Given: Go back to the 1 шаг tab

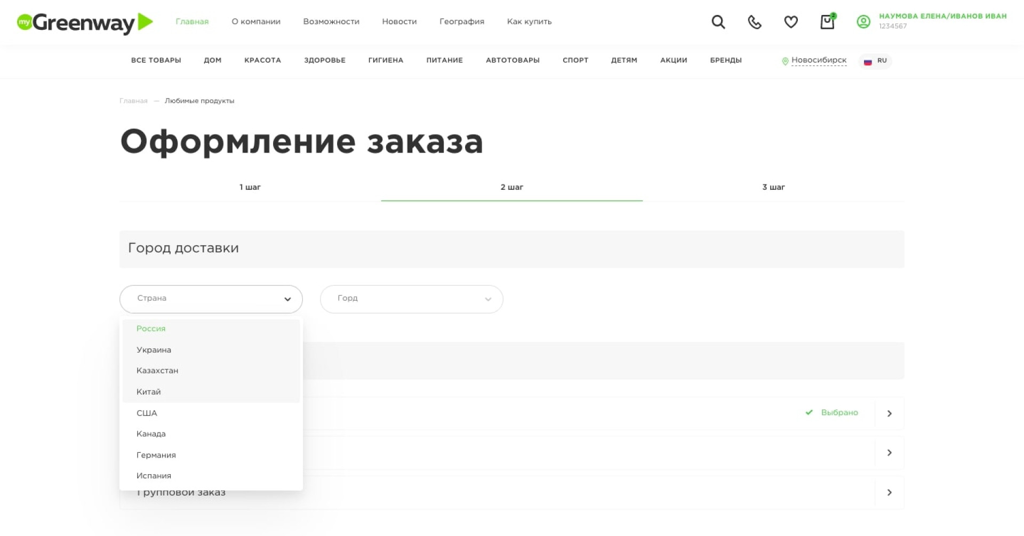Looking at the screenshot, I should click(x=250, y=187).
